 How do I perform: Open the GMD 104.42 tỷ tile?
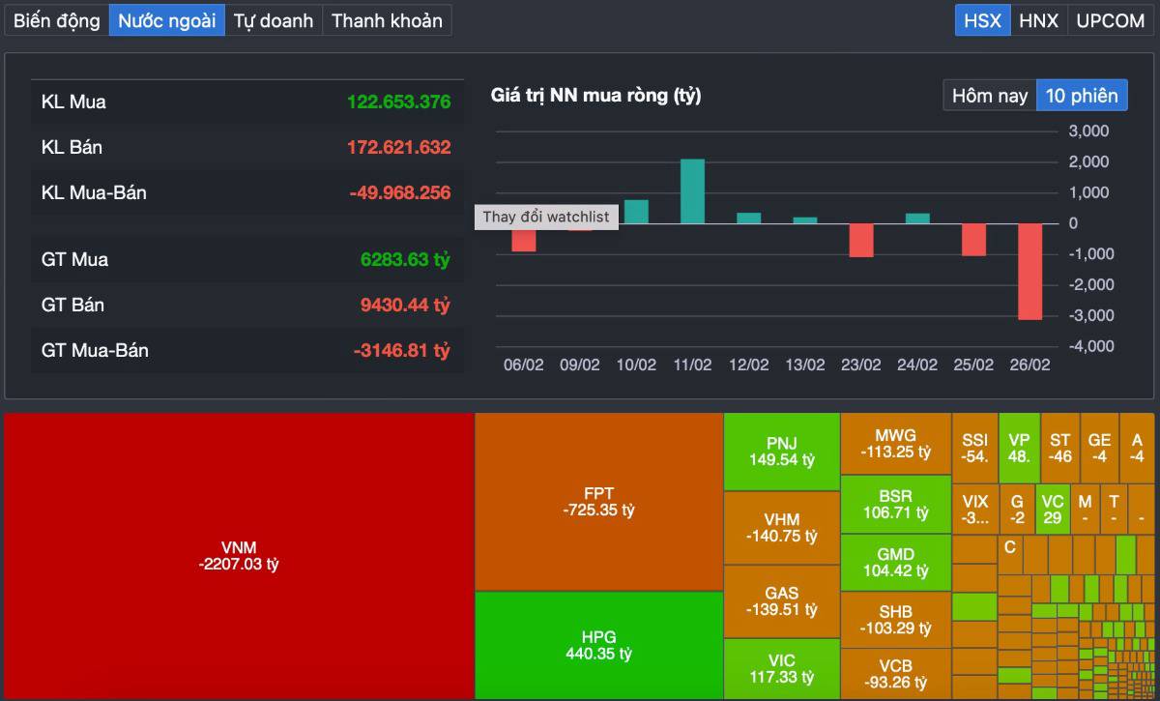point(895,563)
